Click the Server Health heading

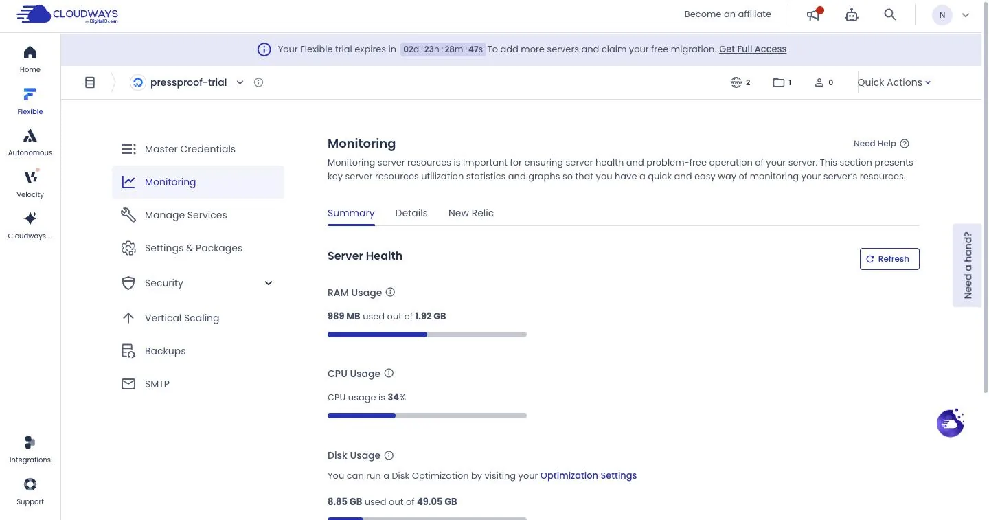point(365,256)
